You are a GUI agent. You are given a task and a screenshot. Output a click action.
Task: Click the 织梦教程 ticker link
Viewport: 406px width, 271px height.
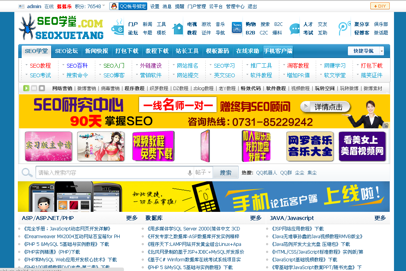click(159, 89)
